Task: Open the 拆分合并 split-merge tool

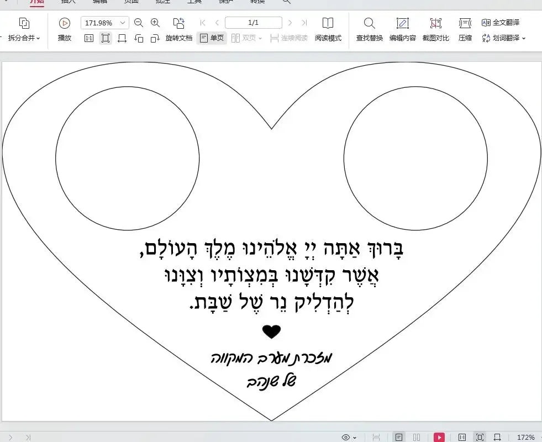Action: coord(24,30)
